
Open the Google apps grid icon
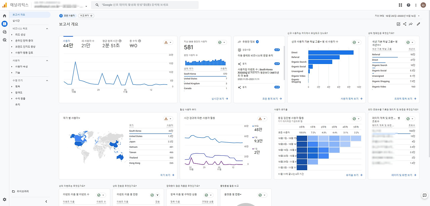400,5
